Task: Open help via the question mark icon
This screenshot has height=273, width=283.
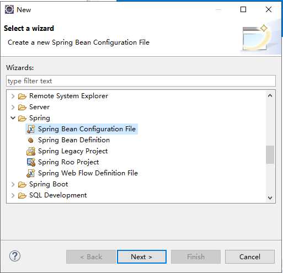Action: click(x=15, y=256)
